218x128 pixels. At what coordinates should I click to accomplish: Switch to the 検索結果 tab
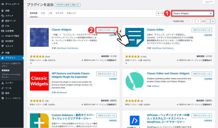(x=34, y=13)
